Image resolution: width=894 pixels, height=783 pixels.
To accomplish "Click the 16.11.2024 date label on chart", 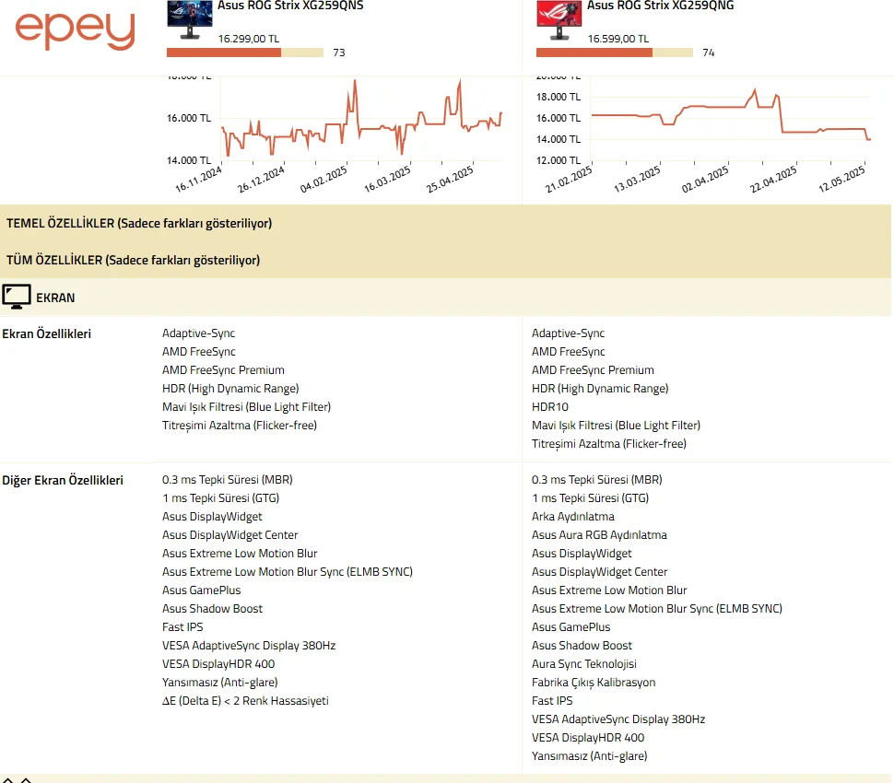I will click(198, 179).
